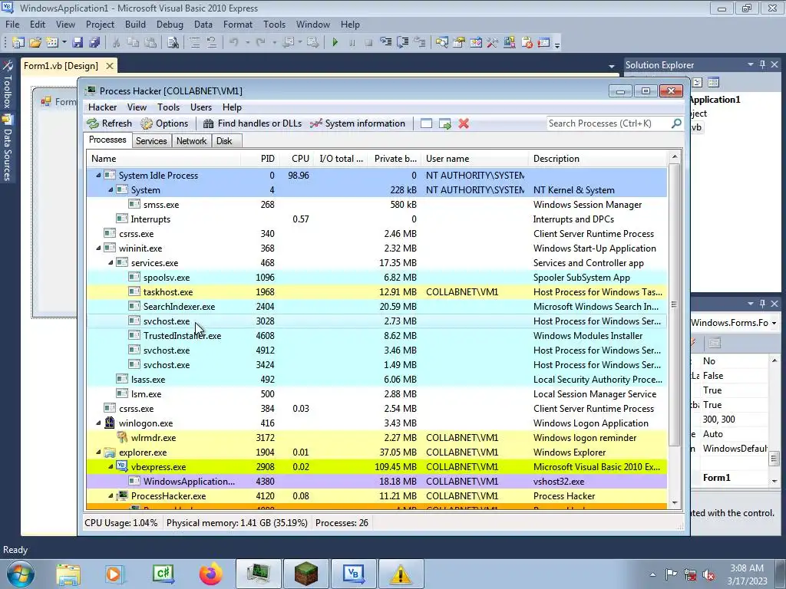The height and width of the screenshot is (589, 786).
Task: Sort by the User name column header
Action: pos(474,158)
